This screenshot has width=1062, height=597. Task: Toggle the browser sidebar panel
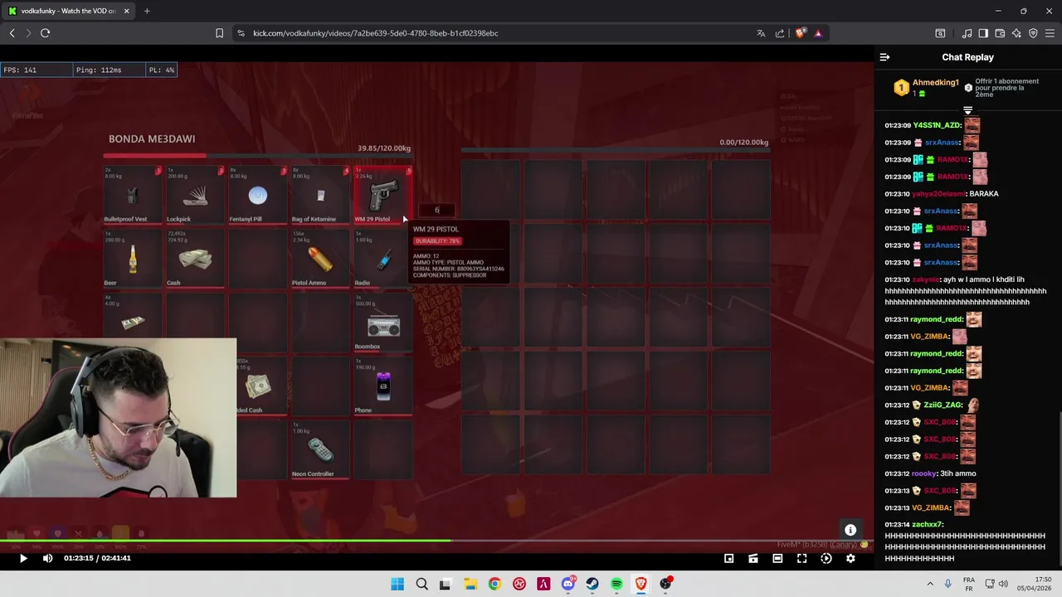[983, 33]
